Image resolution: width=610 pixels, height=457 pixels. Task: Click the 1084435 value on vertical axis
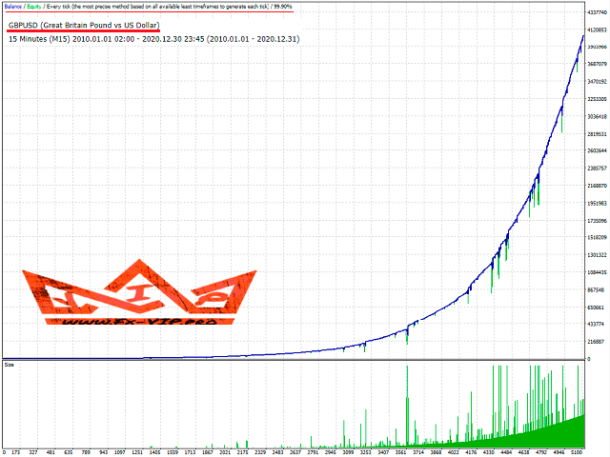[599, 272]
